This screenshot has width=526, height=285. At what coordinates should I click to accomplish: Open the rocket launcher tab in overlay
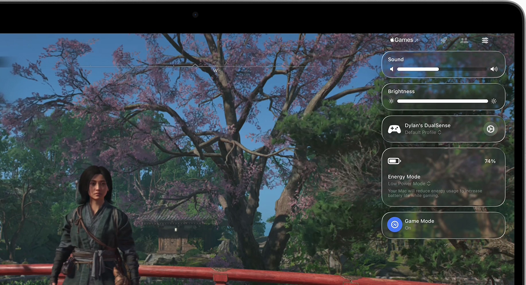point(444,40)
